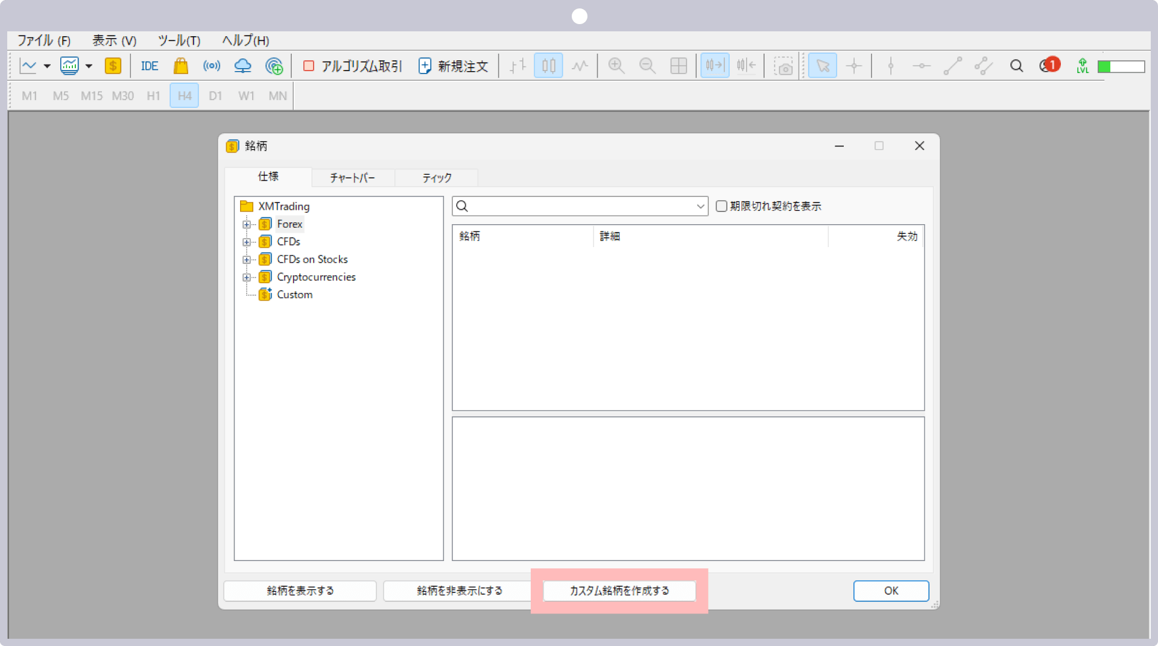
Task: Select the M5 timeframe
Action: pos(61,96)
